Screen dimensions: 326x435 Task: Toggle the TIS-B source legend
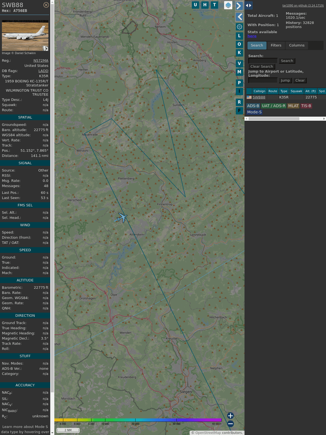pyautogui.click(x=306, y=106)
